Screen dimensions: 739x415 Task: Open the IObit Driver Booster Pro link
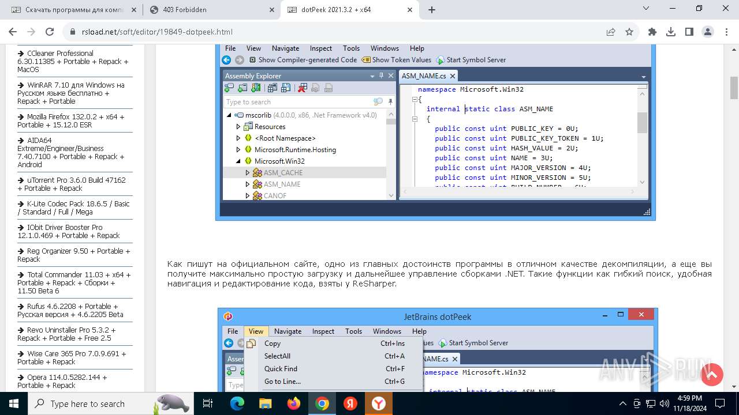pyautogui.click(x=69, y=231)
